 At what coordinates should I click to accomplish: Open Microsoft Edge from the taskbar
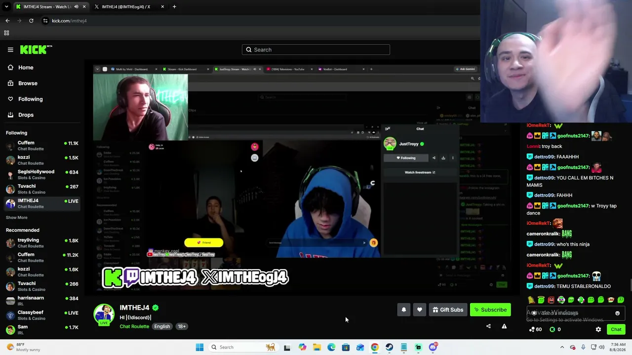[331, 347]
